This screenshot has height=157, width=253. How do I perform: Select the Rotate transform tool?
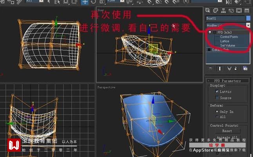pos(94,2)
